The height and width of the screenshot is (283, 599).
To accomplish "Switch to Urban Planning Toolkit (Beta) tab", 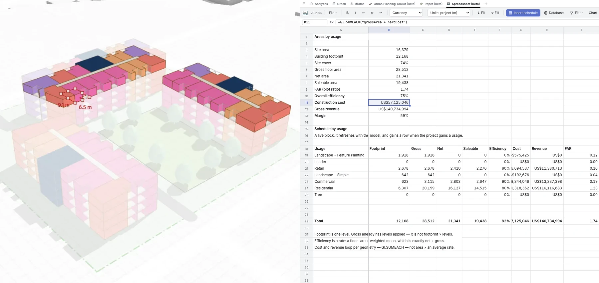I will (x=392, y=4).
